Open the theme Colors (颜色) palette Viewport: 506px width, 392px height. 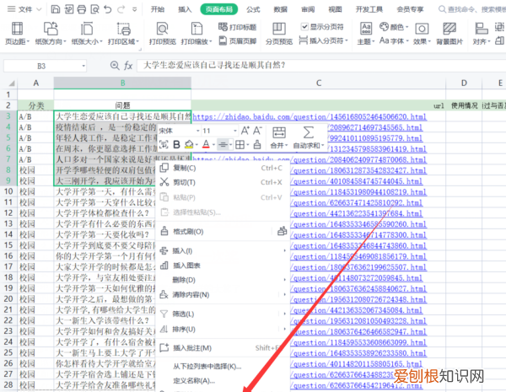[394, 27]
